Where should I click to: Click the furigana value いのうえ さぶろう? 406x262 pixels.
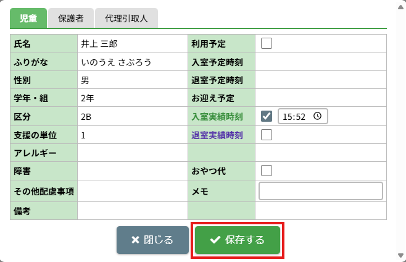[x=116, y=62]
